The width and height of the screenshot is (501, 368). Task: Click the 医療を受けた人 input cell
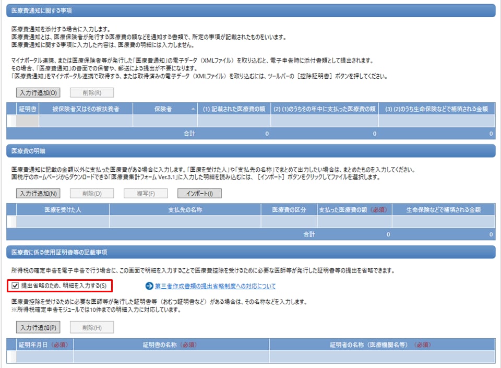pyautogui.click(x=63, y=222)
